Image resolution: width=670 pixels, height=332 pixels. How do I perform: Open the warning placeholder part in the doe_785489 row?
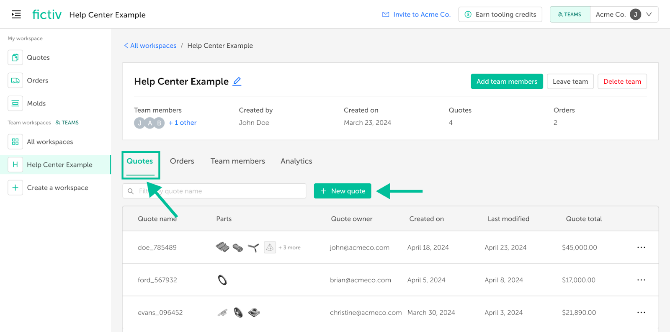[x=270, y=247]
